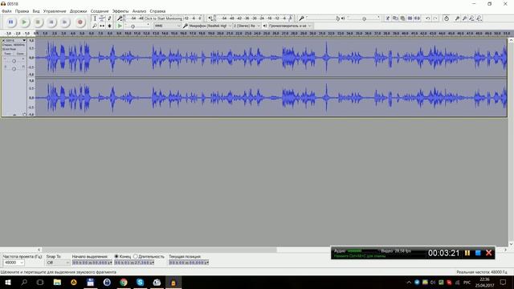The height and width of the screenshot is (289, 514).
Task: Open the Вид menu
Action: coord(36,11)
